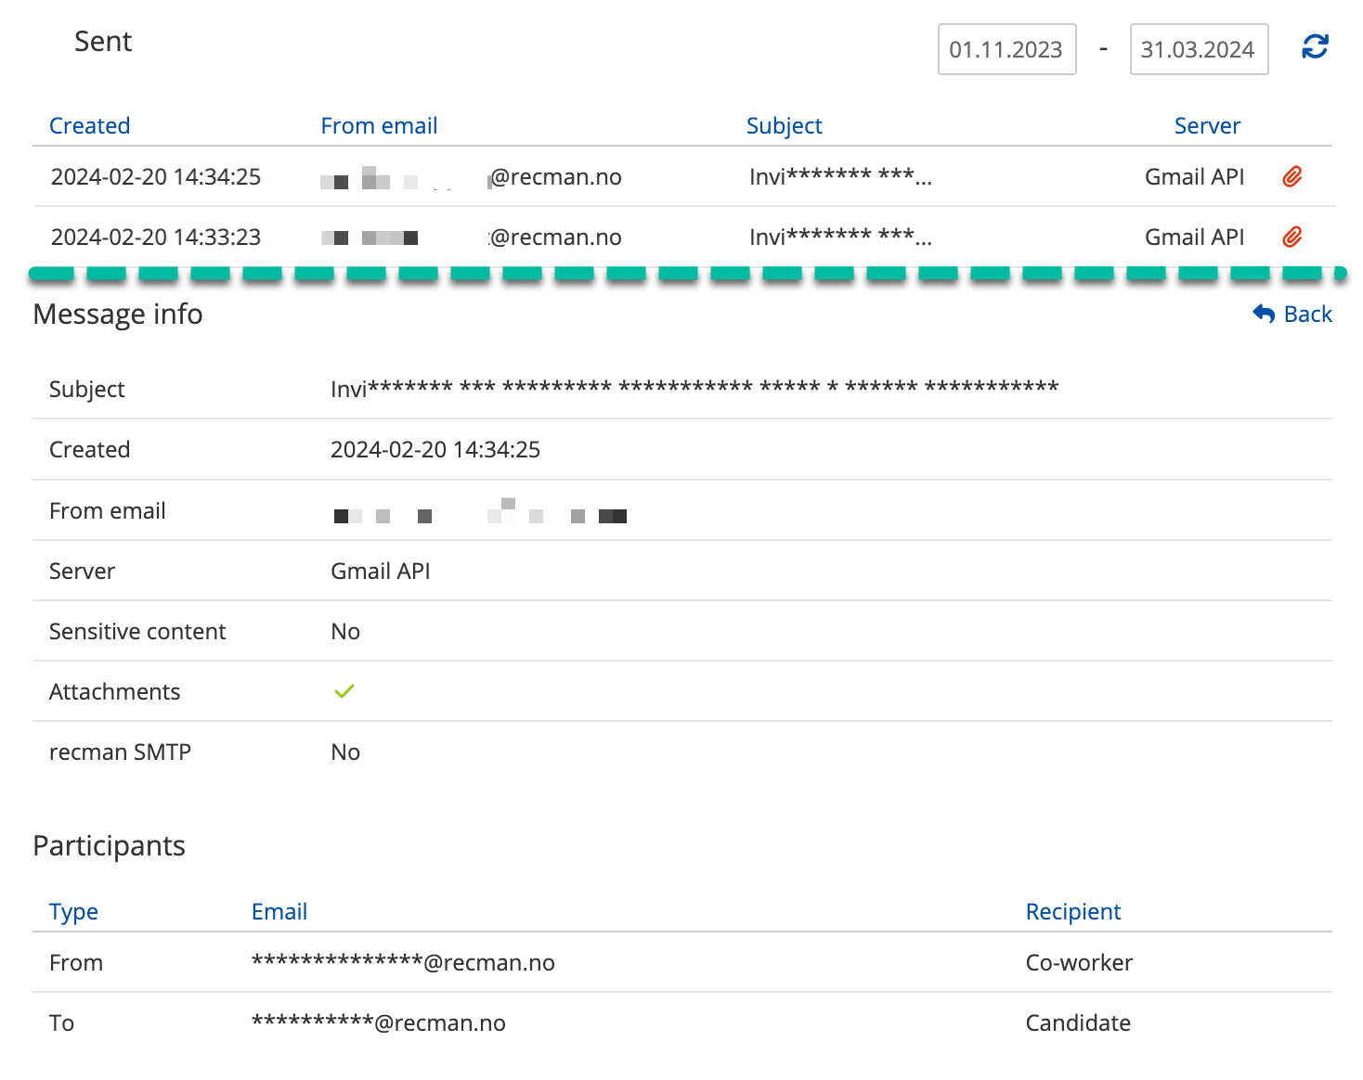Sort sent list by From email column
1363x1080 pixels.
[x=379, y=125]
